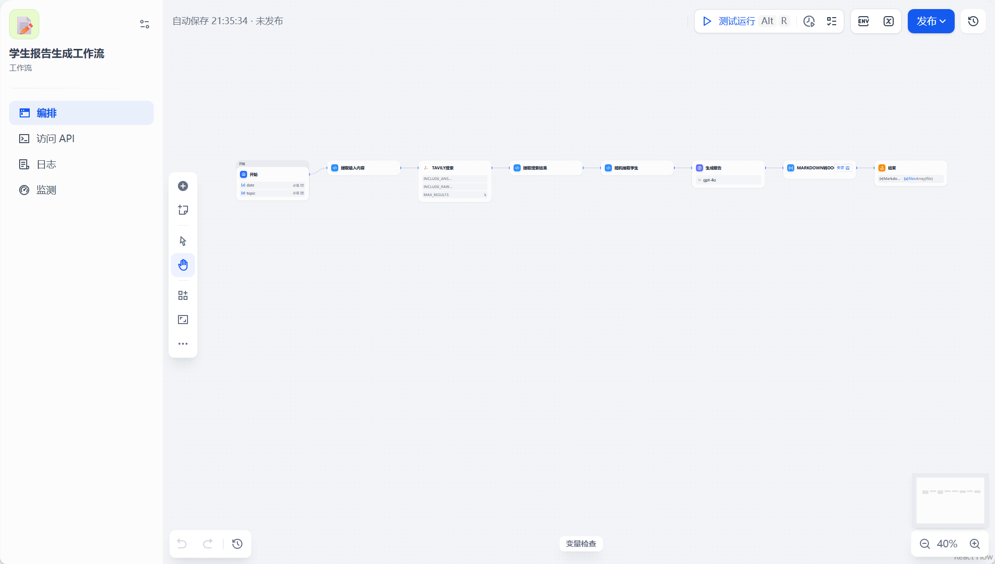
Task: Open the 日志 logs page
Action: 81,164
